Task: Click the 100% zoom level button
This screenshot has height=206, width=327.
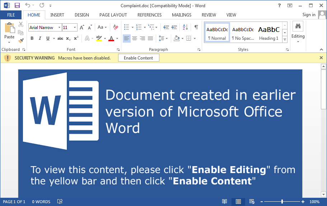Action: [314, 201]
